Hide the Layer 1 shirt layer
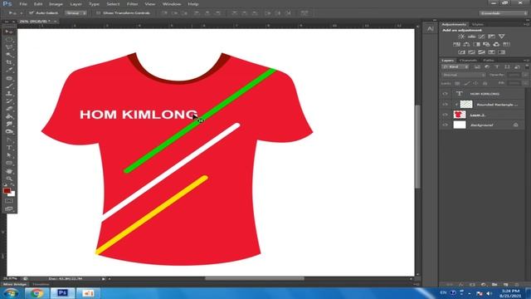Screen dimensions: 531x299 click(445, 115)
